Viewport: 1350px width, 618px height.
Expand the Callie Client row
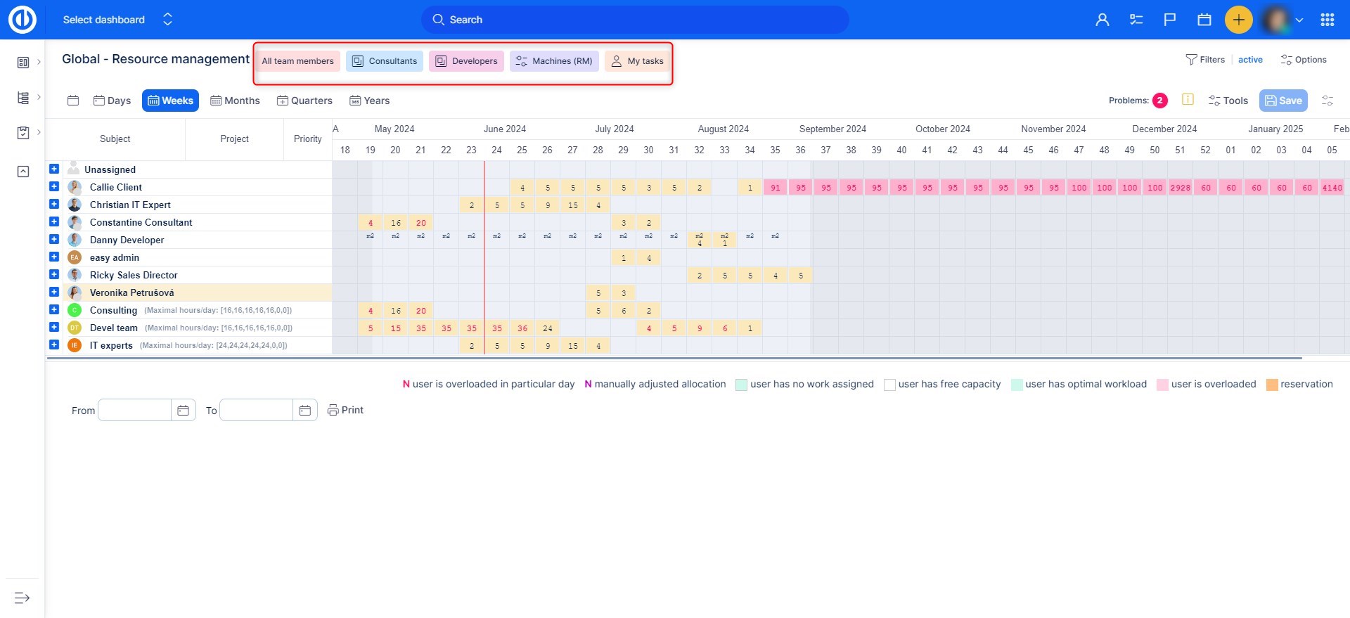pyautogui.click(x=54, y=186)
